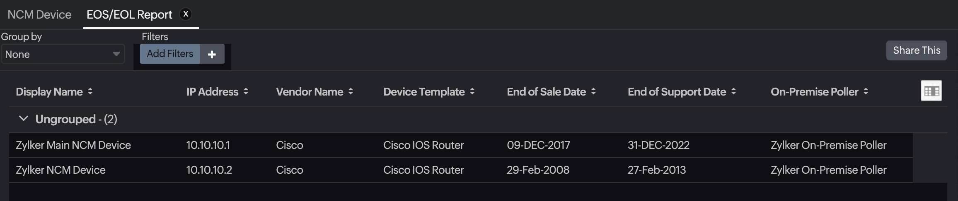This screenshot has width=958, height=201.
Task: Click the IP address 10.10.10.2 cell
Action: (x=209, y=170)
